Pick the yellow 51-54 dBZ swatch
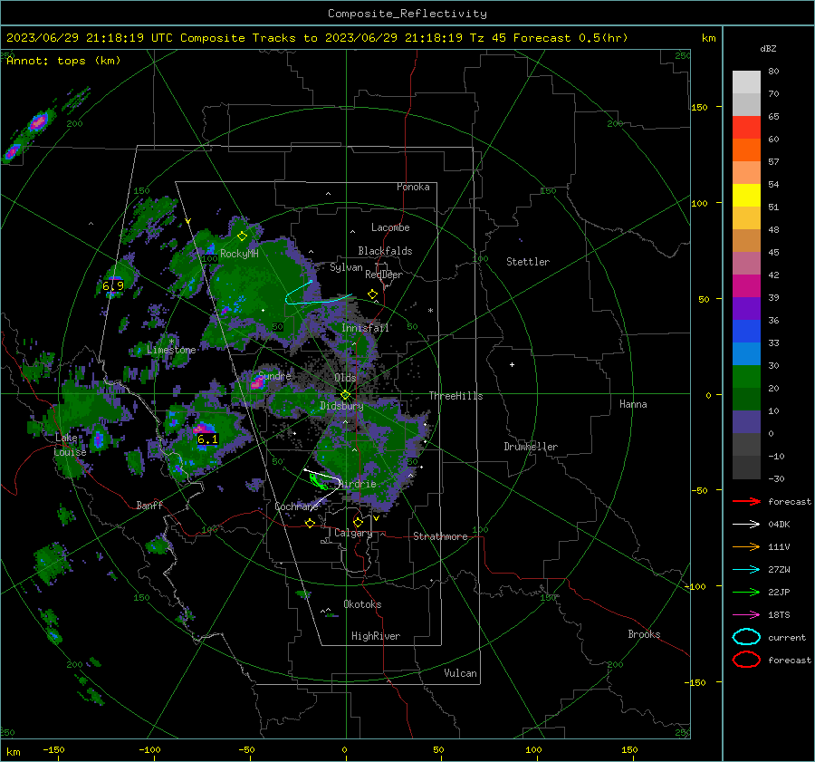815x762 pixels. tap(746, 195)
